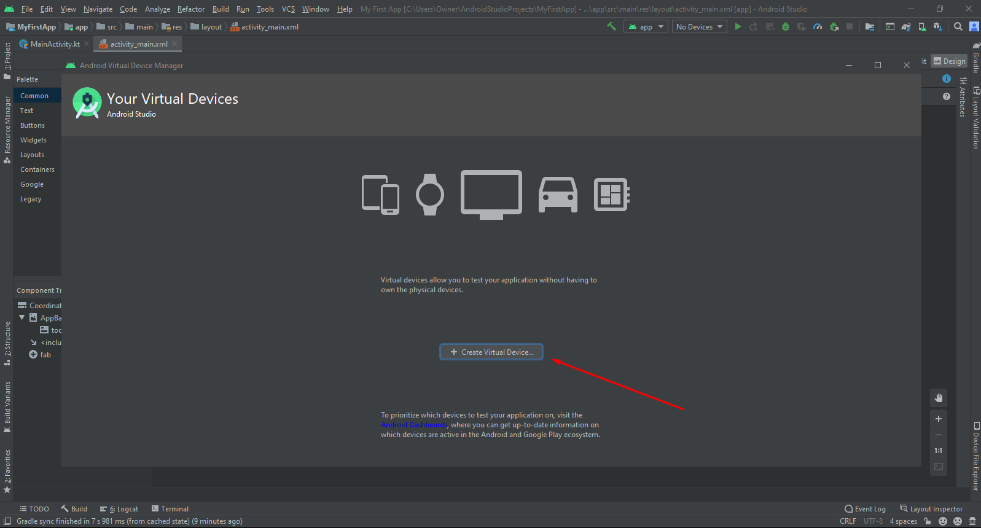Click the Create Virtual Device button
The image size is (981, 528).
click(x=491, y=352)
